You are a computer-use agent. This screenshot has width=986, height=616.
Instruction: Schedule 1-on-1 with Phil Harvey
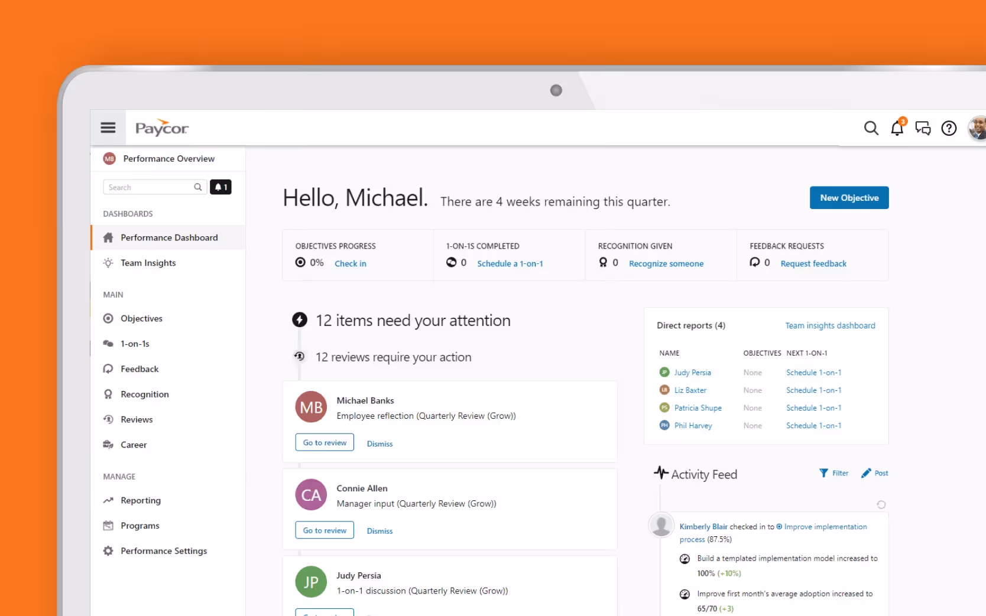point(813,426)
